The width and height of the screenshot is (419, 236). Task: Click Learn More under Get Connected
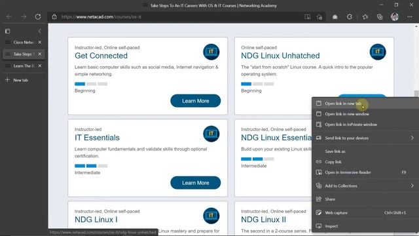196,101
